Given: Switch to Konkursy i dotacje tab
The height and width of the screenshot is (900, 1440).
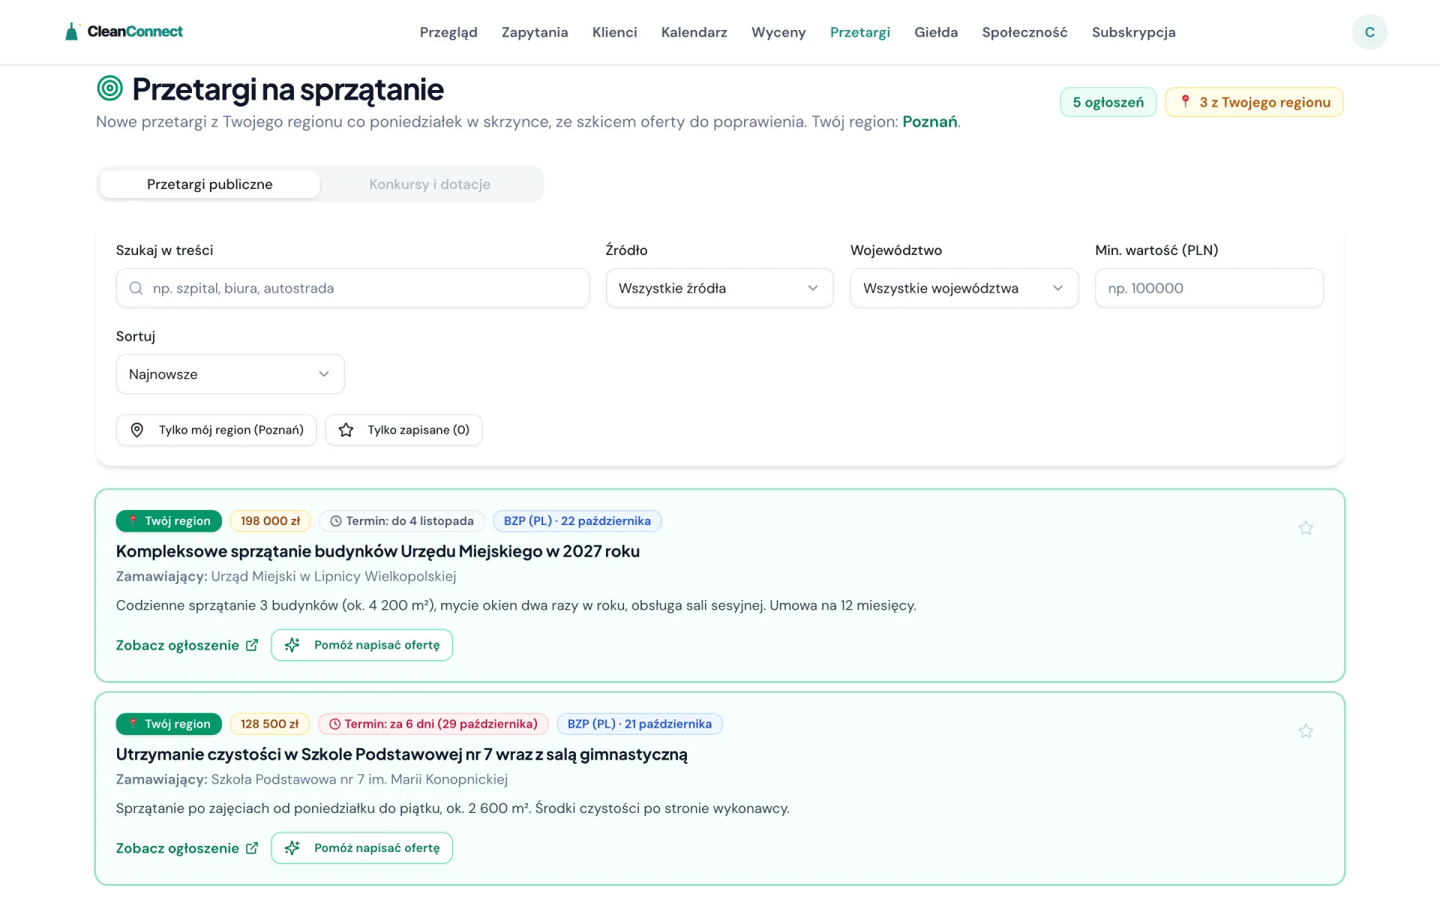Looking at the screenshot, I should [x=430, y=184].
